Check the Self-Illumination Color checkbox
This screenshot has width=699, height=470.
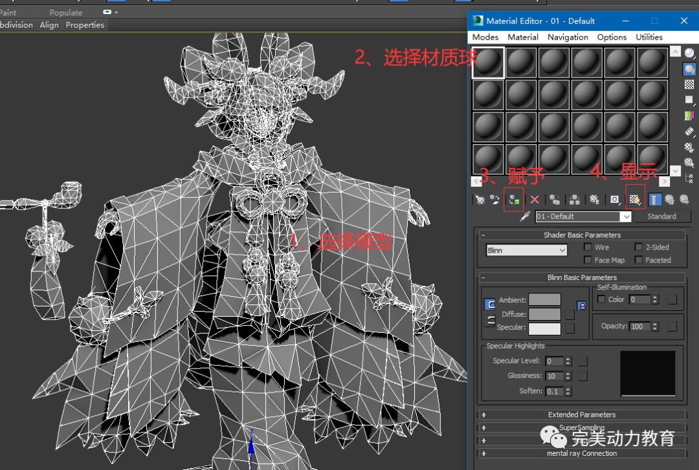click(601, 299)
